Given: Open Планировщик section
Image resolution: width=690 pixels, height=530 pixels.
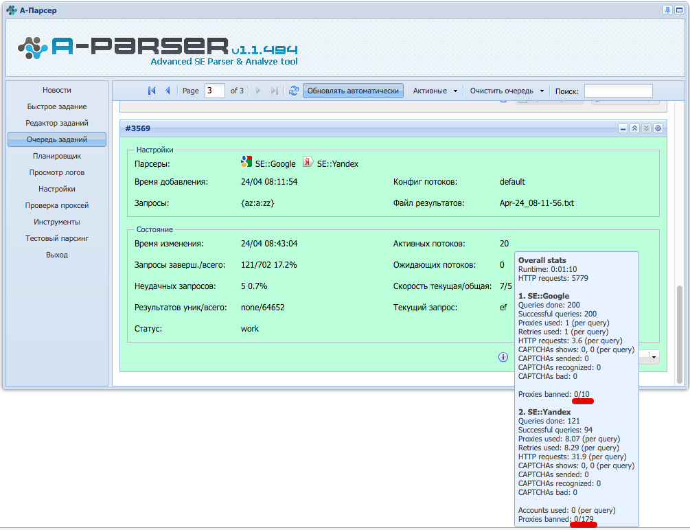Looking at the screenshot, I should (x=57, y=156).
